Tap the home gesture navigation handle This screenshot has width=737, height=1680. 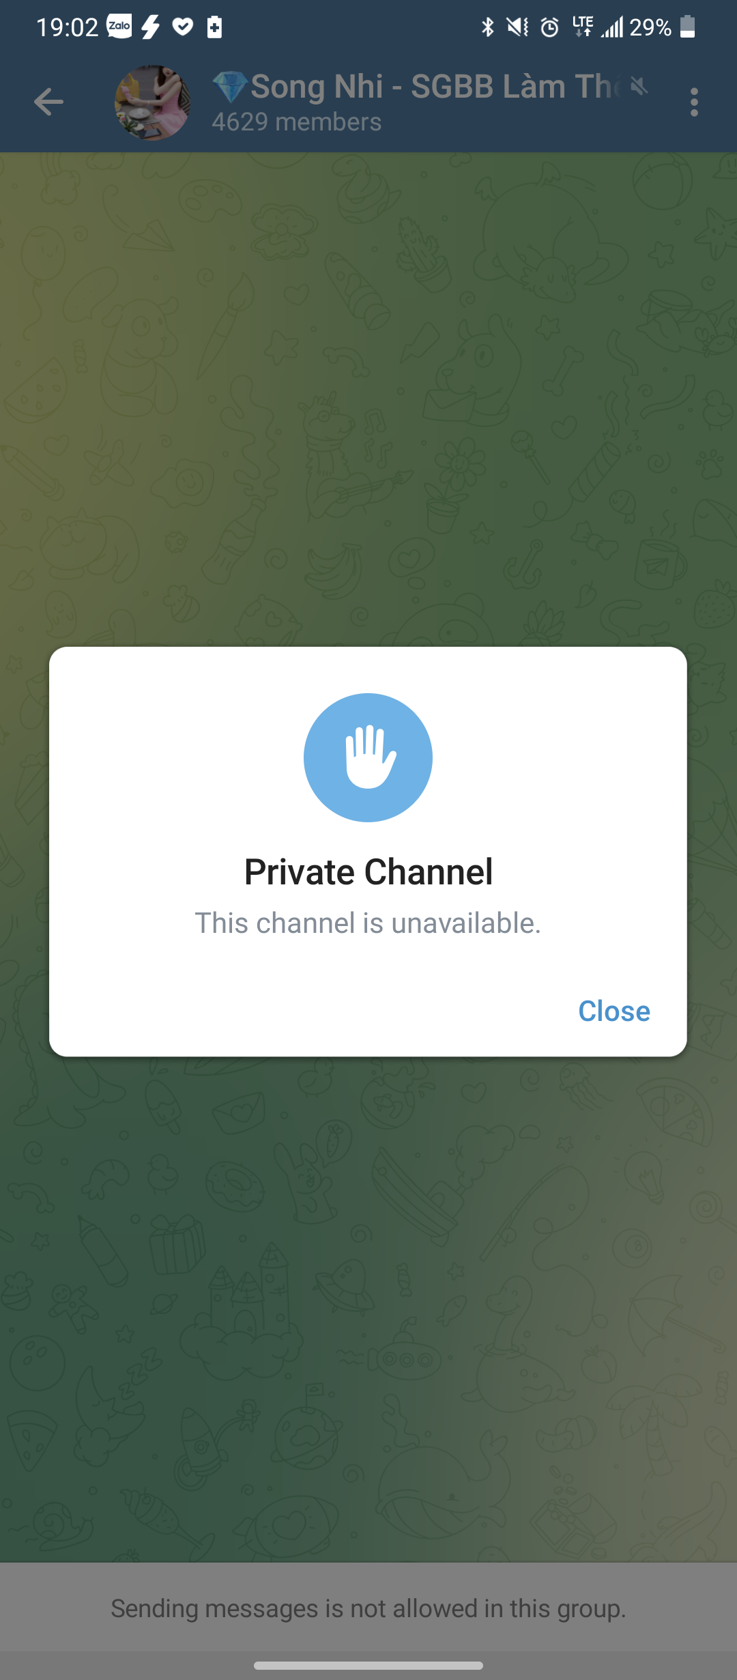[369, 1665]
